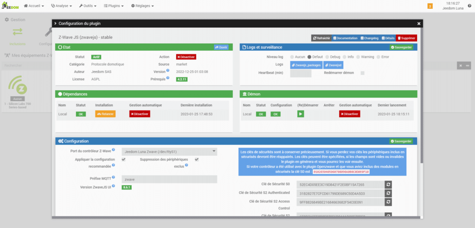Screen dimensions: 475x228
Task: Click the Démon Statut OK badge
Action: 261,114
